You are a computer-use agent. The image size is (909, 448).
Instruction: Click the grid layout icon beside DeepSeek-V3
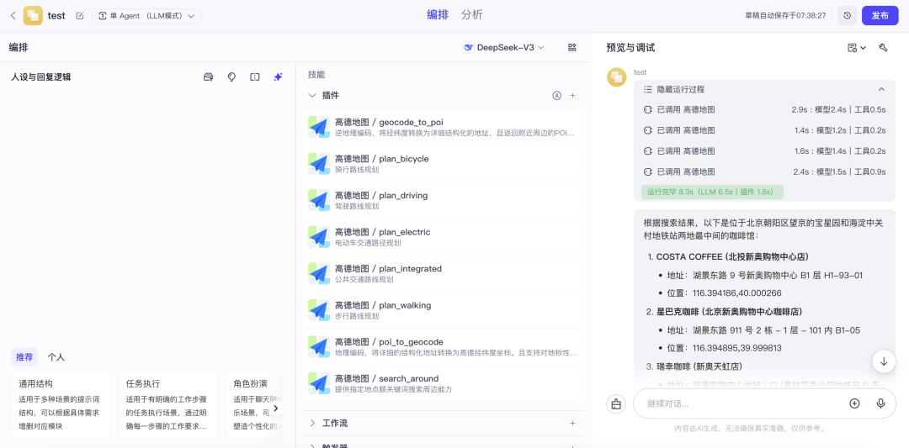click(x=572, y=48)
